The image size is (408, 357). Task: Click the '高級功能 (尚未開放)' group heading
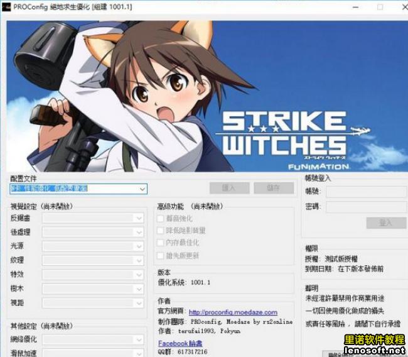click(x=190, y=206)
